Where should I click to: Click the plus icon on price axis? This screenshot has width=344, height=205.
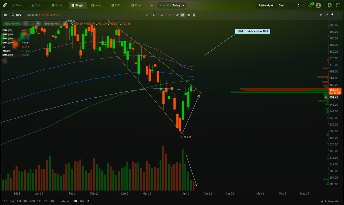click(x=326, y=97)
